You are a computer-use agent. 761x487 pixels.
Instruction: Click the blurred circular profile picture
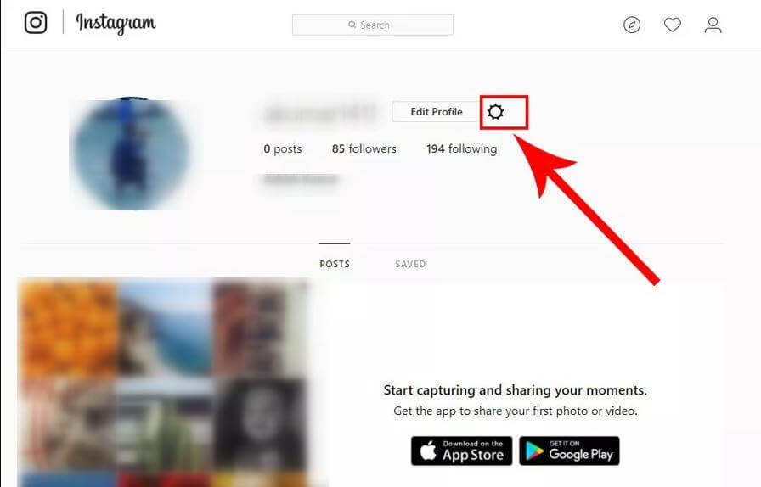(x=131, y=154)
